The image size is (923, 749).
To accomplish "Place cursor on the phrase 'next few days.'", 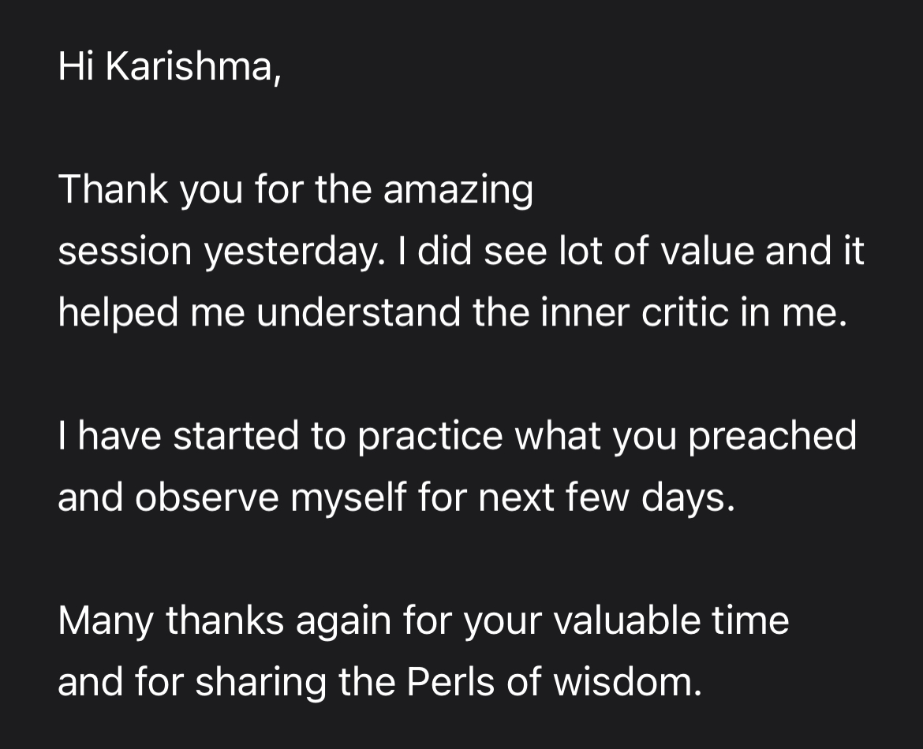I will tap(607, 498).
